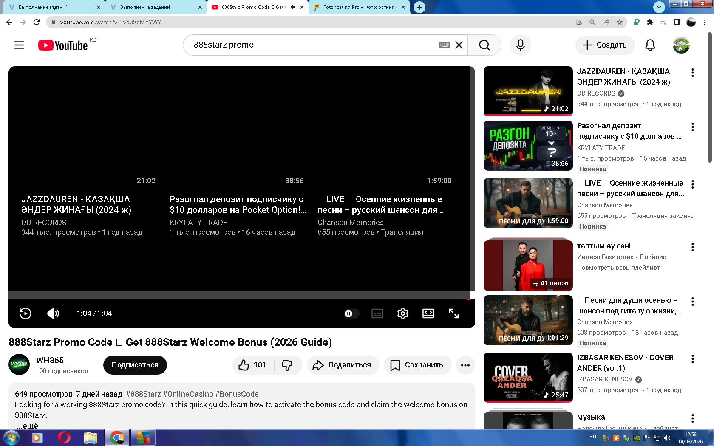This screenshot has height=446, width=714.
Task: Click the Поделиться share button
Action: [343, 365]
